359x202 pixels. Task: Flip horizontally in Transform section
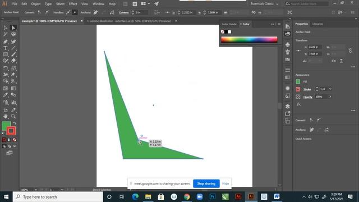point(334,61)
